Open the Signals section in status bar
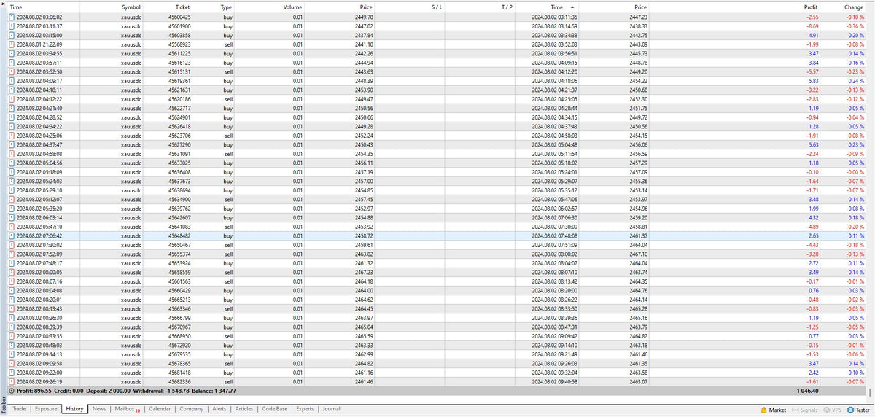 [804, 410]
